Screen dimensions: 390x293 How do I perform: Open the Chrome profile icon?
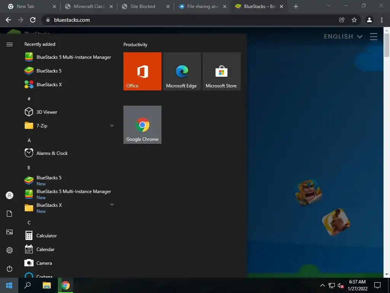369,20
